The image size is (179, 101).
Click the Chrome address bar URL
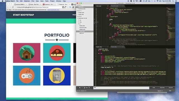[33, 7]
